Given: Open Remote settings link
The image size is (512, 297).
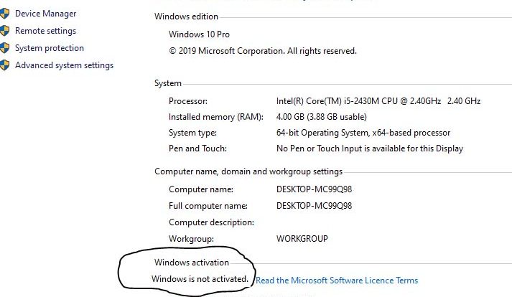Looking at the screenshot, I should [45, 31].
